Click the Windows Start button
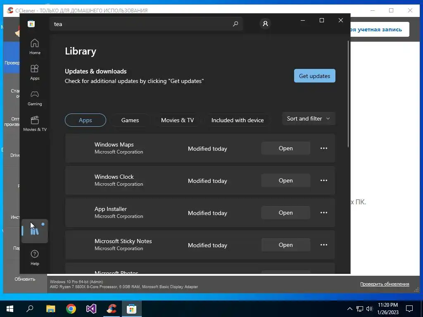 (x=10, y=309)
